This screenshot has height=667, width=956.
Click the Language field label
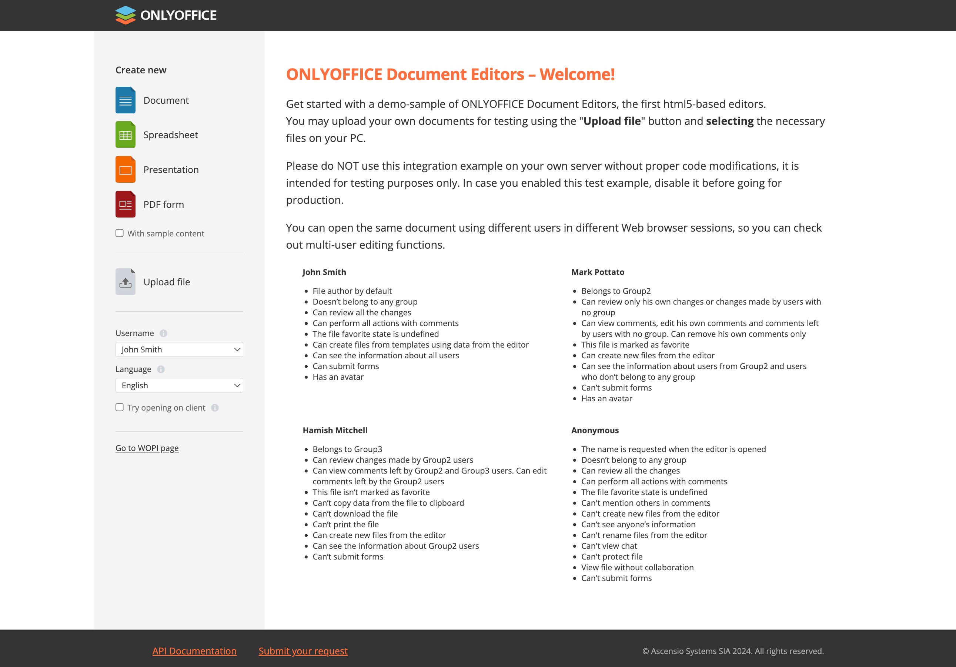click(133, 369)
